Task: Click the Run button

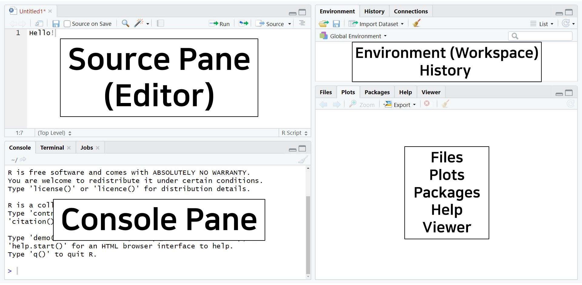Action: [219, 24]
